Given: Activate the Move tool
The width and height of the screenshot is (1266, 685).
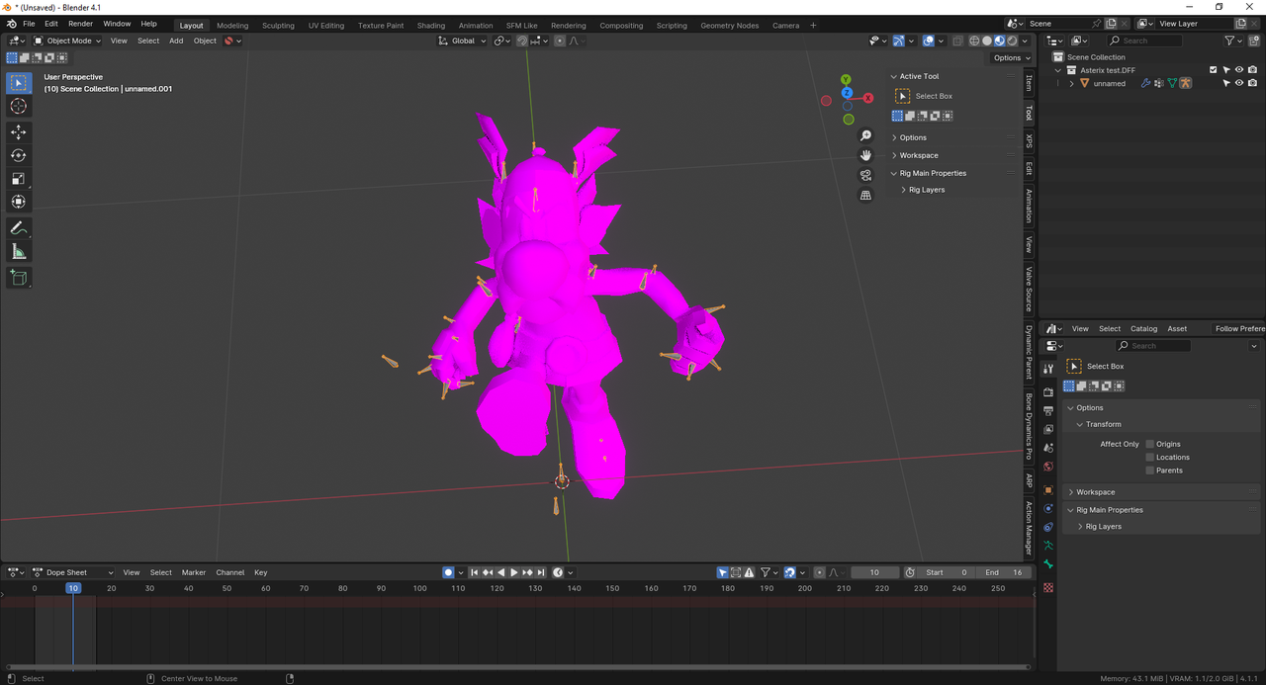Looking at the screenshot, I should (x=19, y=131).
